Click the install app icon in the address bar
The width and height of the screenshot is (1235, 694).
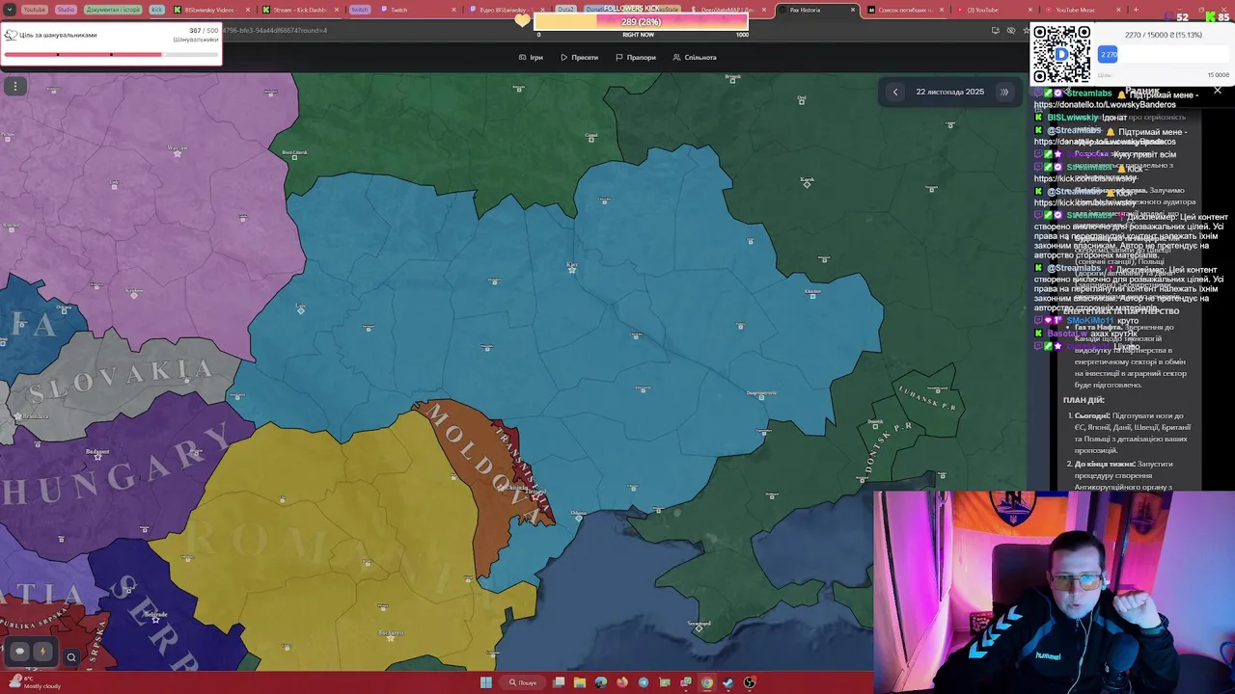(x=995, y=30)
